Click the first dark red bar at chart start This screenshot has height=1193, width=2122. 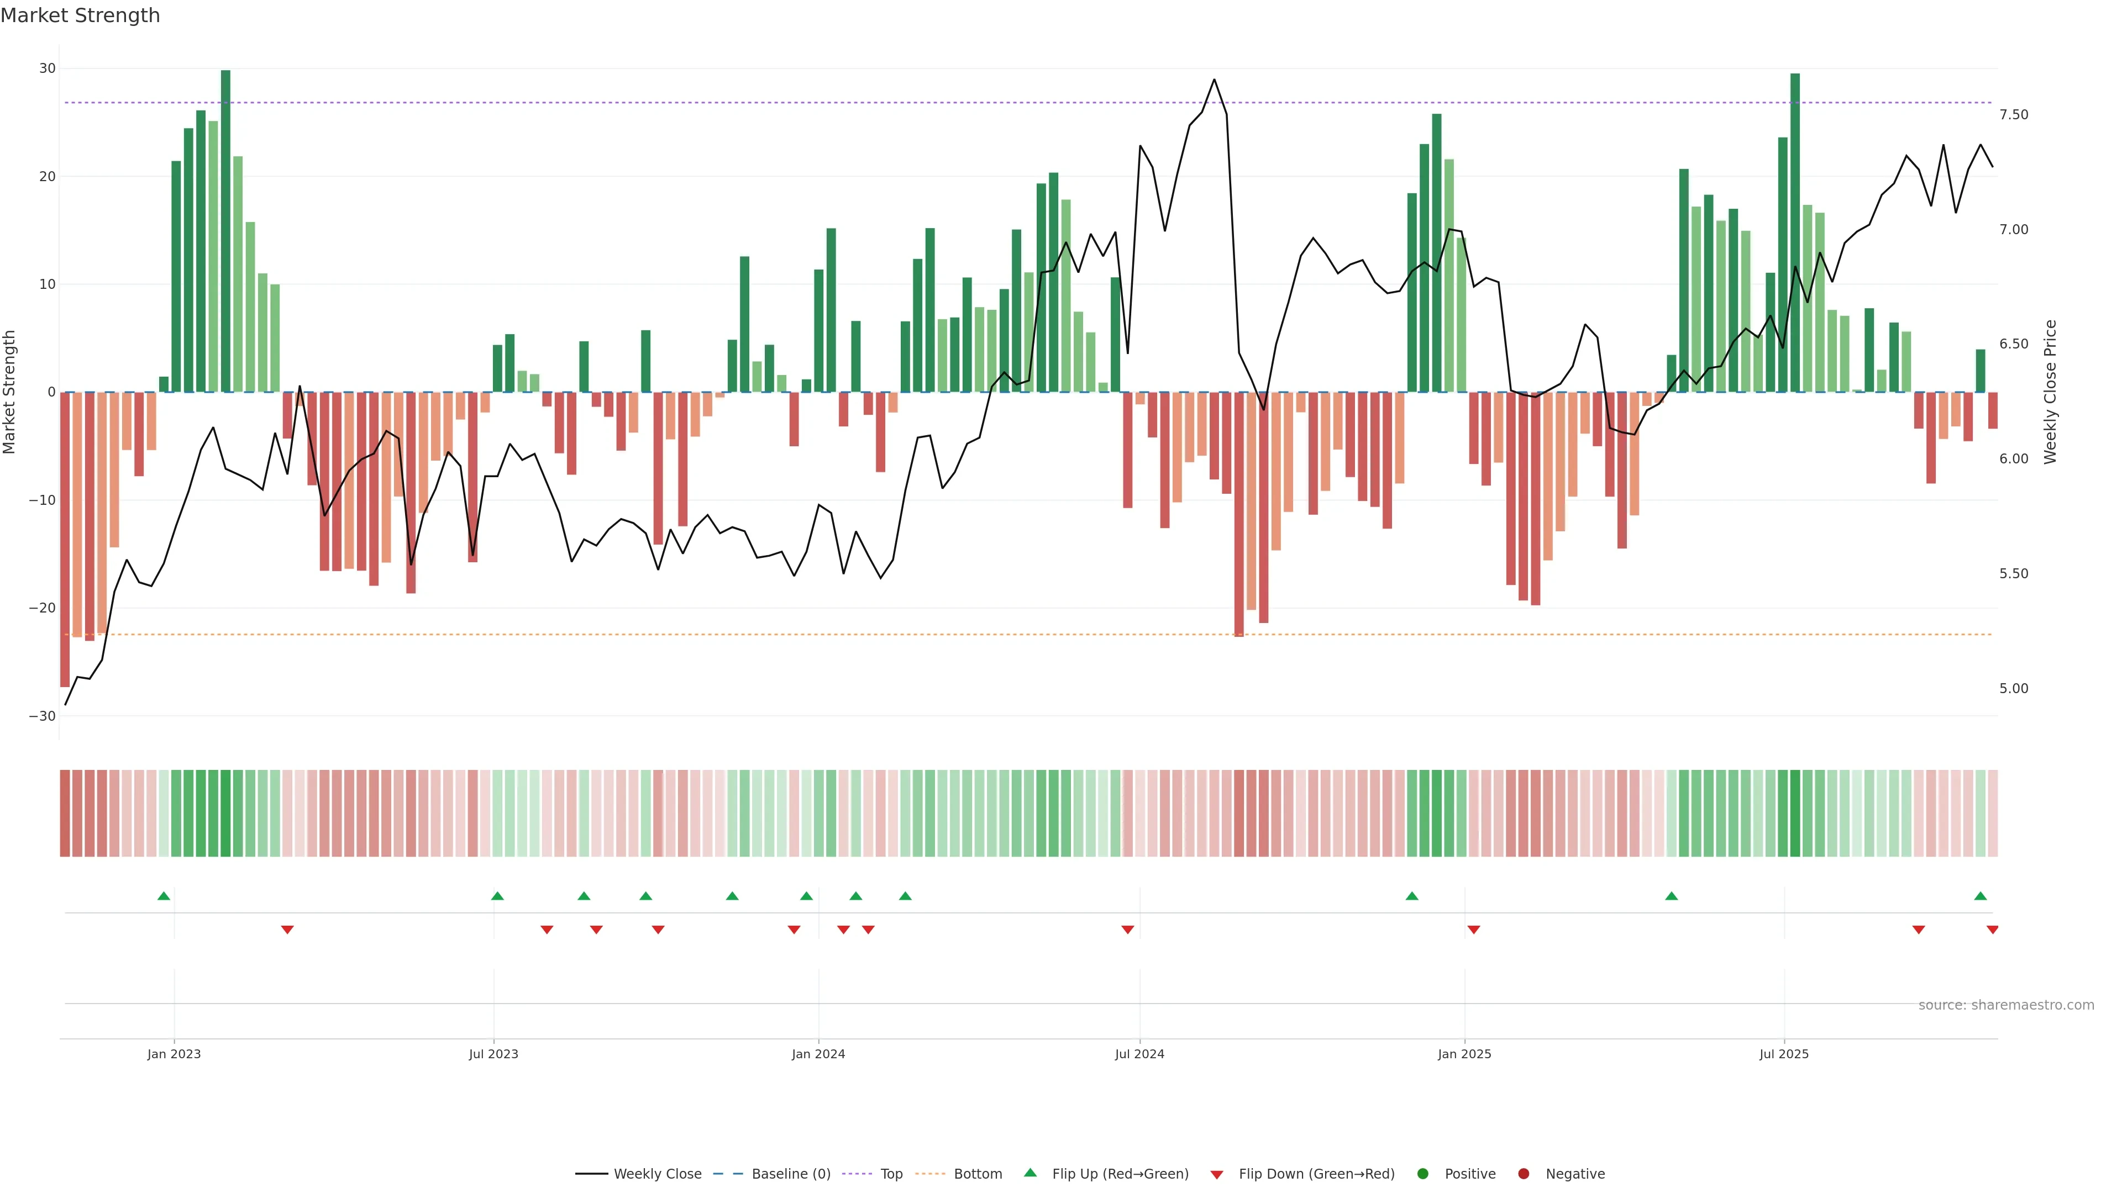tap(65, 539)
